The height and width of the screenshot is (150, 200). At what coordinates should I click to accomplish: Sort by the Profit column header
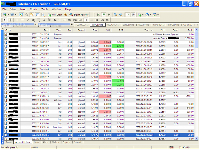tap(187, 30)
